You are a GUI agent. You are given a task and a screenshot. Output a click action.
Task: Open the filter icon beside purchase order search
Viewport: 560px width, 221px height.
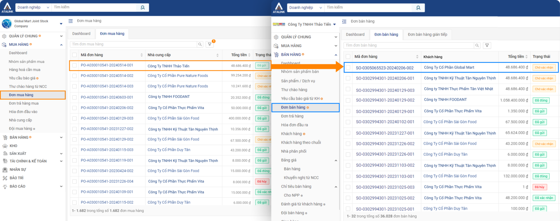click(210, 44)
